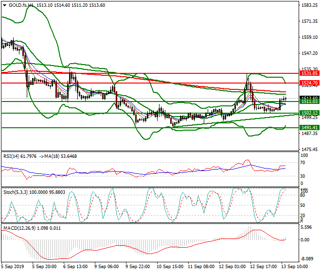
Task: Click the 1475.45 price scale value
Action: point(309,149)
